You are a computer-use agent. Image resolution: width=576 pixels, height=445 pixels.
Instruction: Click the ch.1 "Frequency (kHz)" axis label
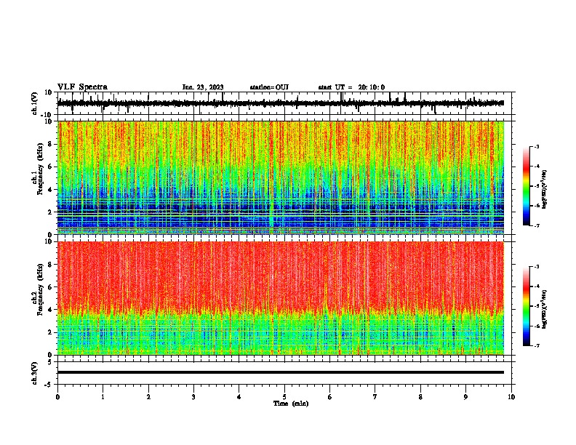tap(40, 169)
